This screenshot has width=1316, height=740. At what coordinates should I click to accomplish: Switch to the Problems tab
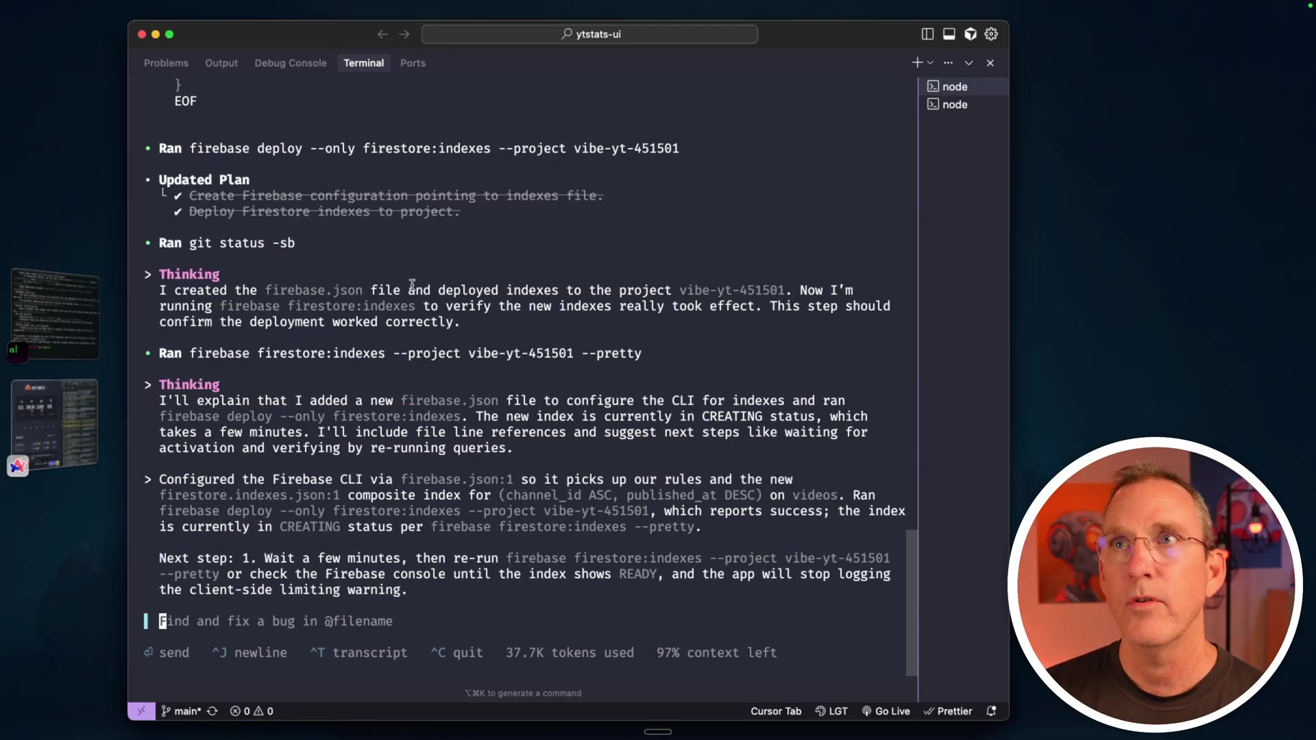click(x=166, y=63)
